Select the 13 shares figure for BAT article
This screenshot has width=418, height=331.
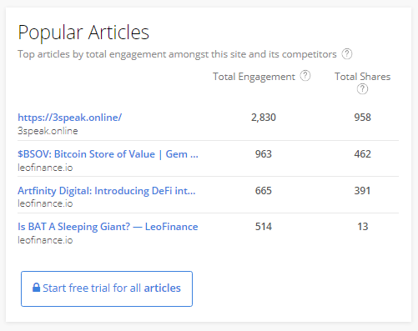(x=363, y=227)
